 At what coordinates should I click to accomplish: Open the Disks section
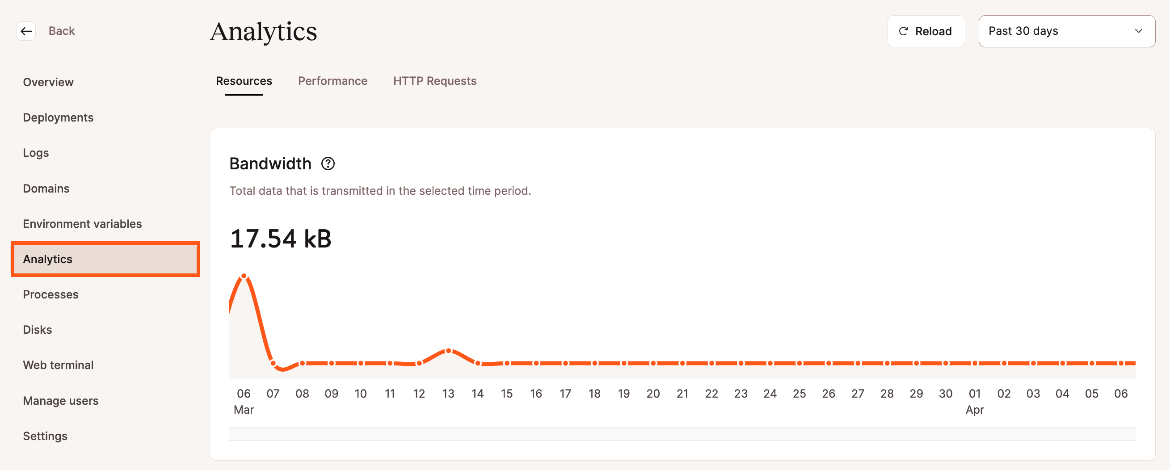(x=37, y=329)
